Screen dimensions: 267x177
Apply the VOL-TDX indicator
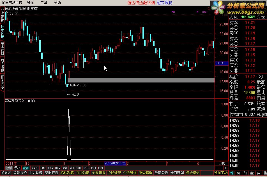tap(75, 168)
